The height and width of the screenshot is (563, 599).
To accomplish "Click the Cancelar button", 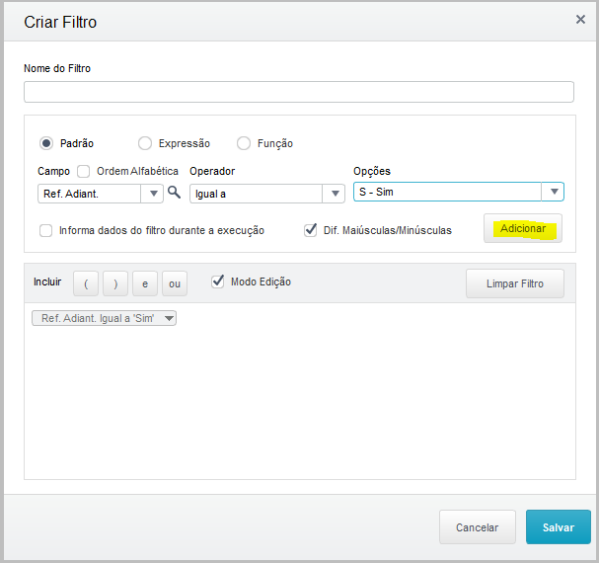I will coord(478,527).
